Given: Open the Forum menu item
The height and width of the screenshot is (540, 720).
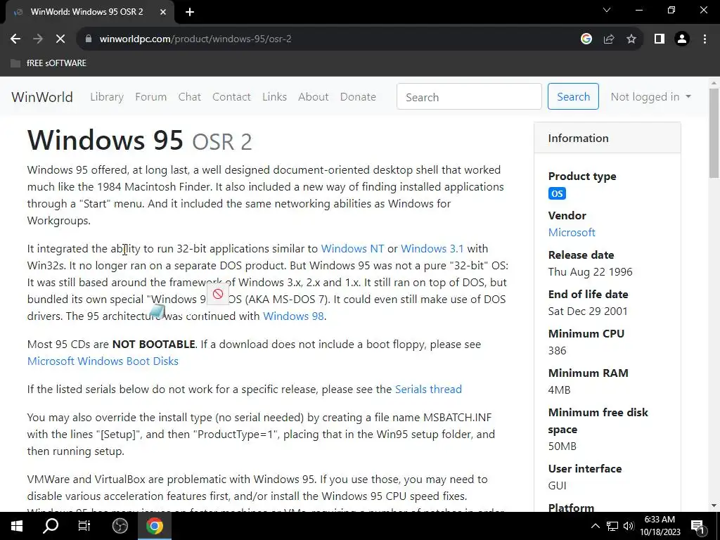Looking at the screenshot, I should click(150, 97).
